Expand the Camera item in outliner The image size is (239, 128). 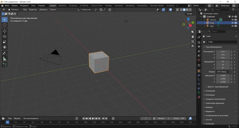click(x=205, y=20)
